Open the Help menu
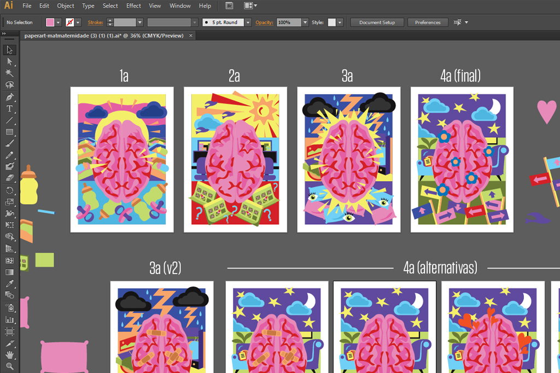Screen dimensions: 560x373 (x=205, y=5)
